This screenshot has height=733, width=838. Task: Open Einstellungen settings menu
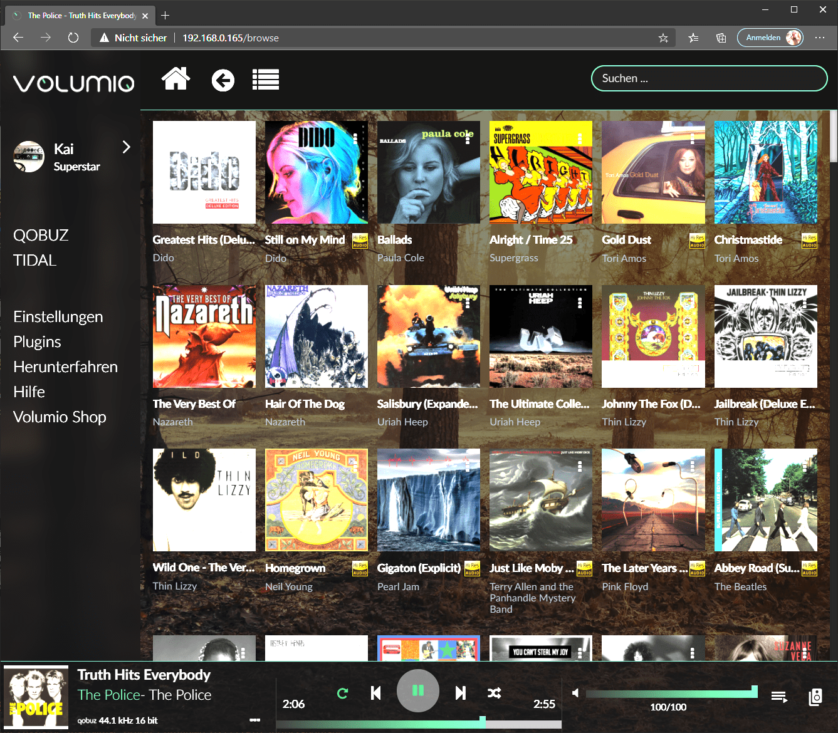tap(58, 316)
